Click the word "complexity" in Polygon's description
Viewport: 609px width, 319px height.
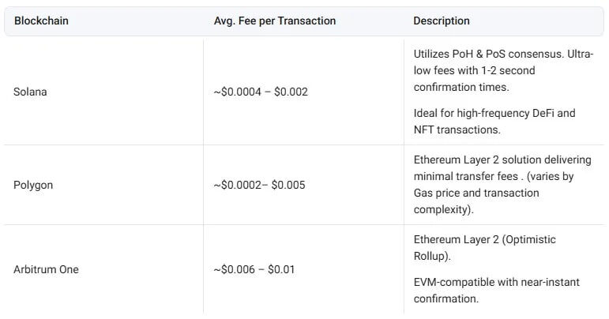click(x=441, y=209)
